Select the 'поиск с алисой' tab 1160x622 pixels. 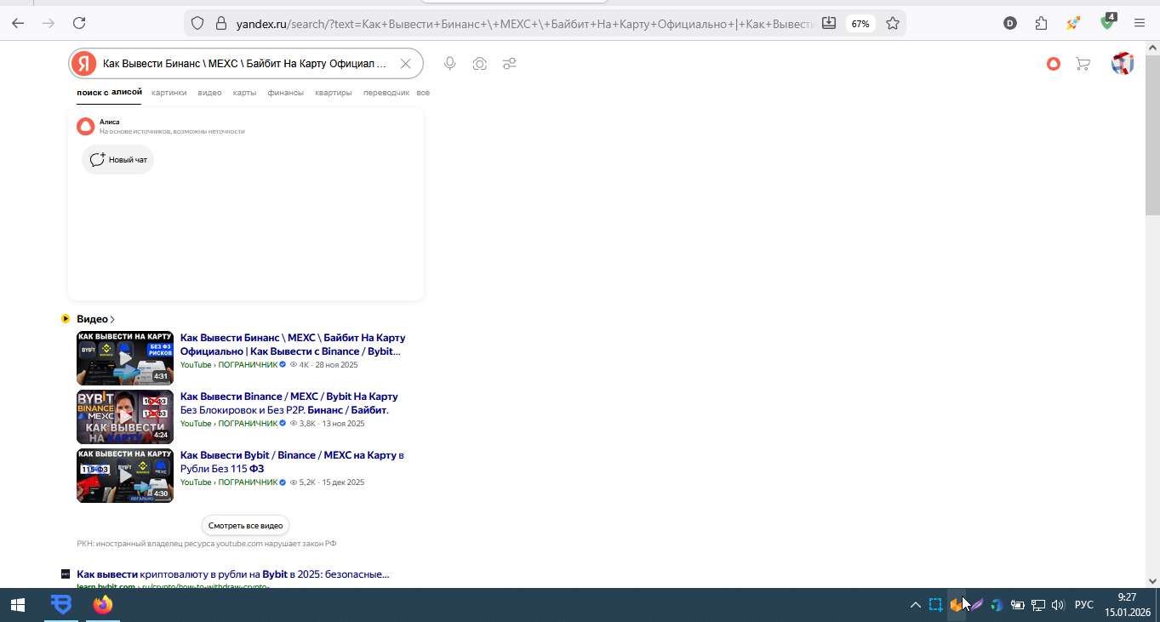point(109,93)
